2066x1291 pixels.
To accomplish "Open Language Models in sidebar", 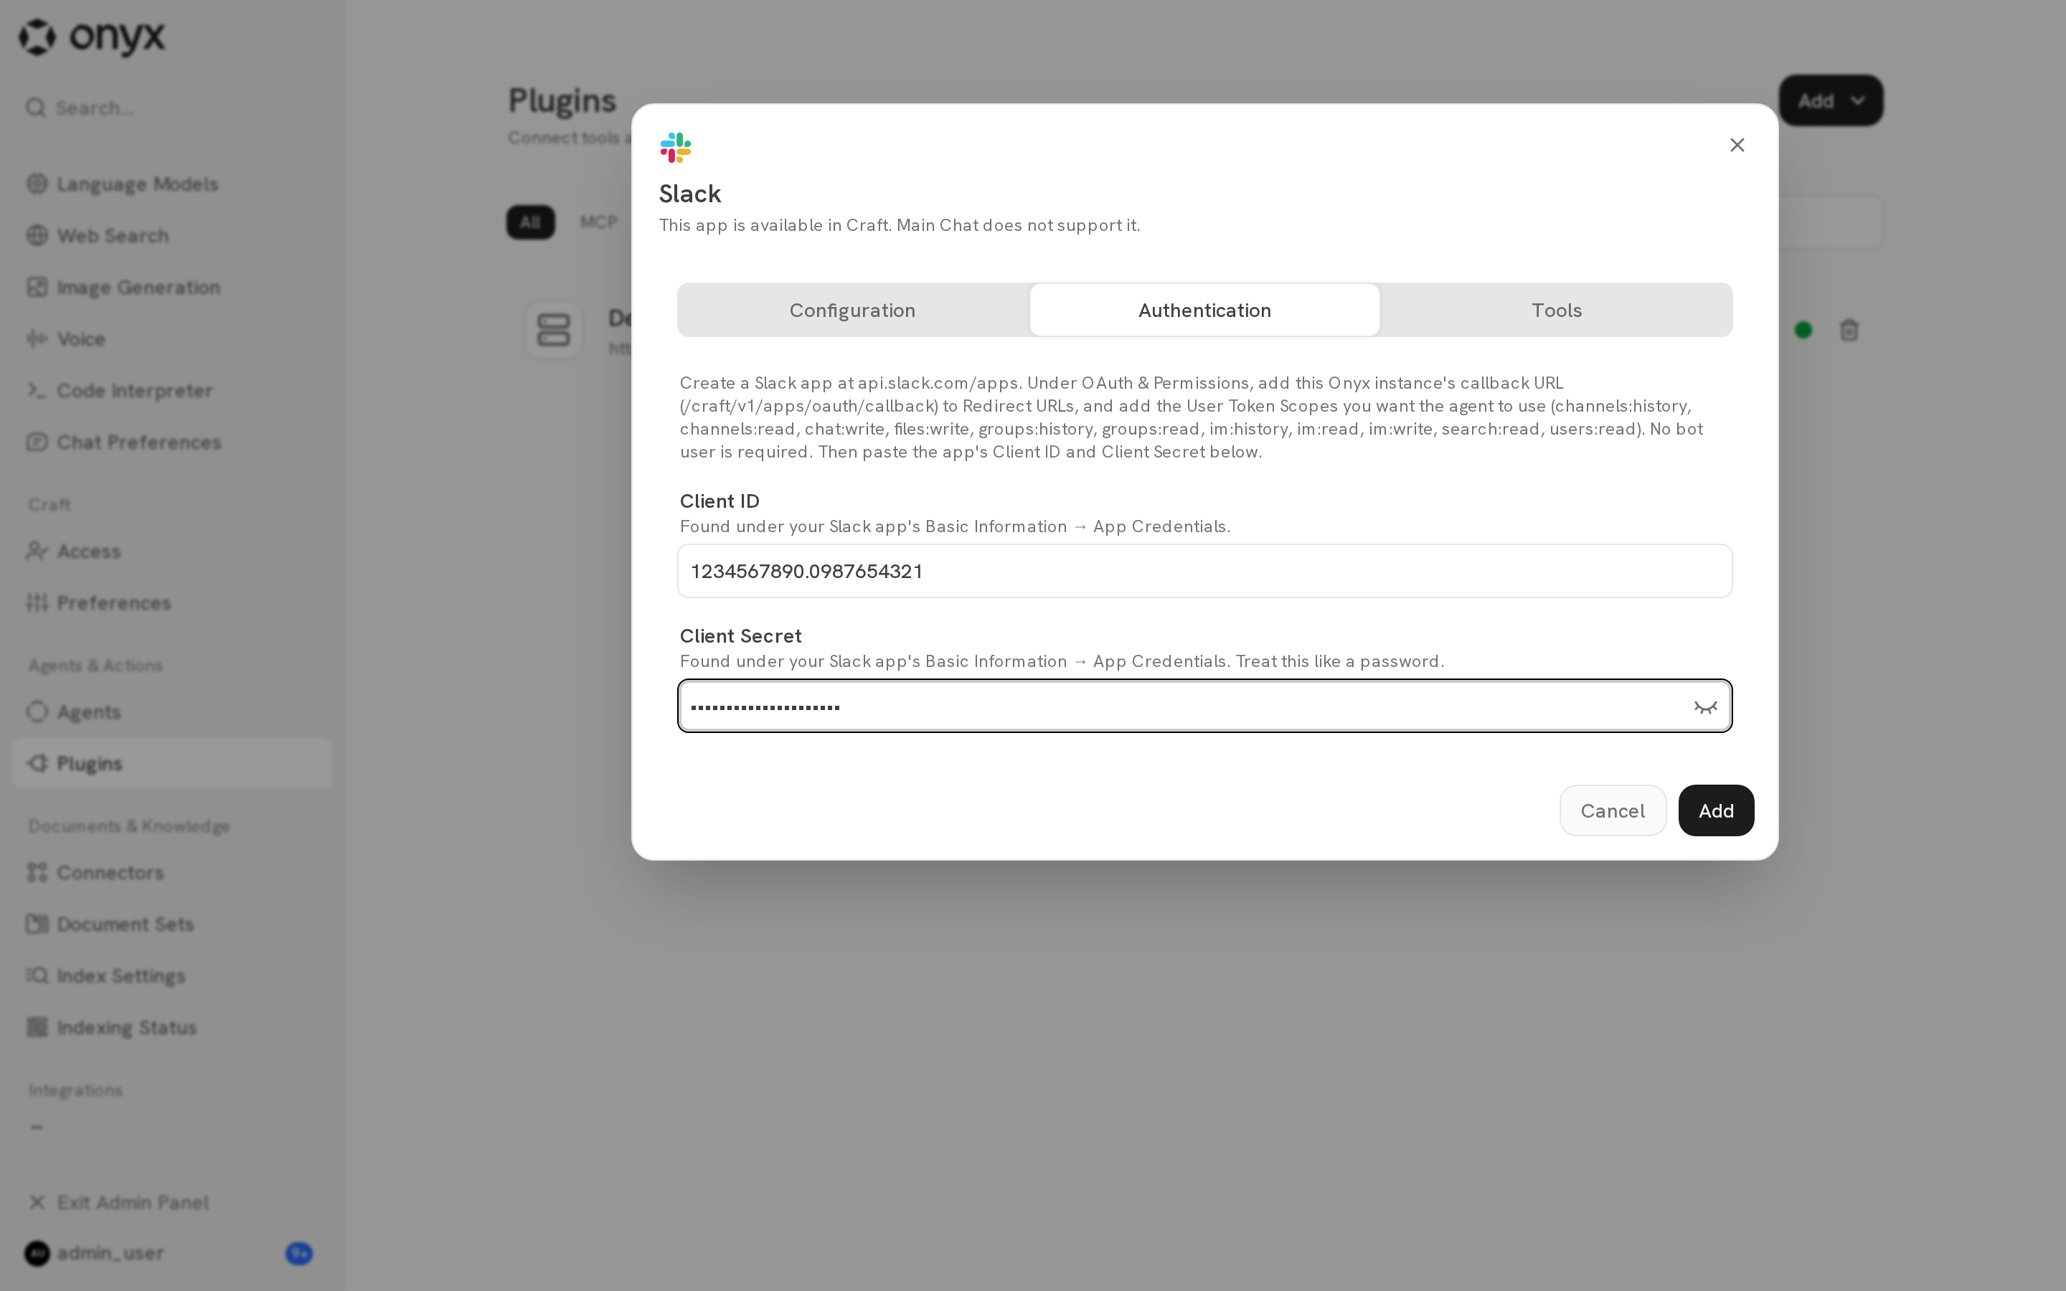I will tap(171, 184).
